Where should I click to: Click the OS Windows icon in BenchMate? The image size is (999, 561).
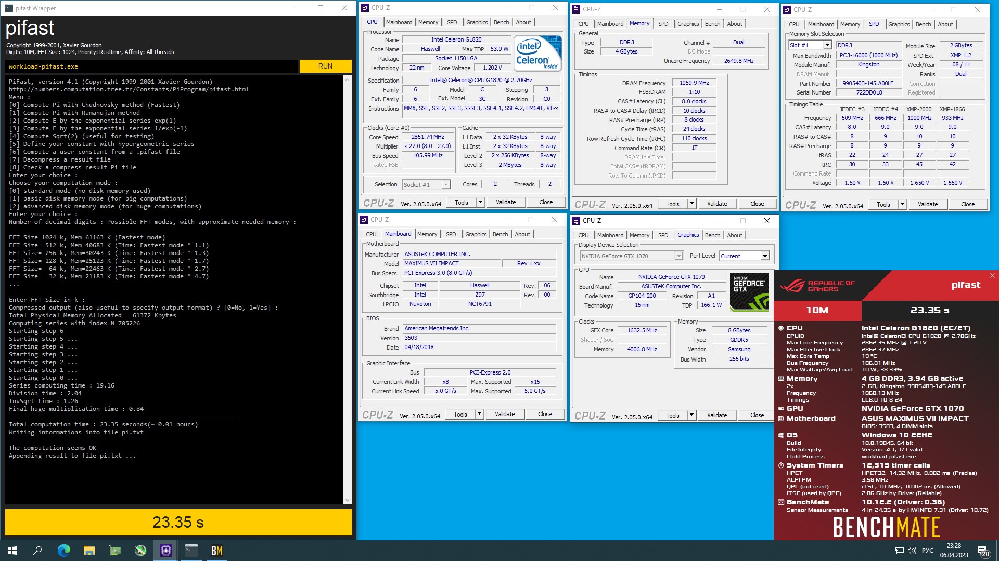[781, 435]
